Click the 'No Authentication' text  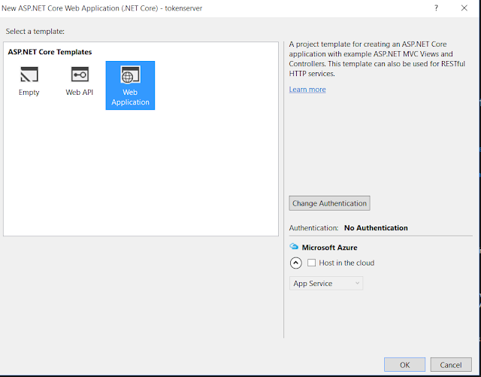click(376, 228)
